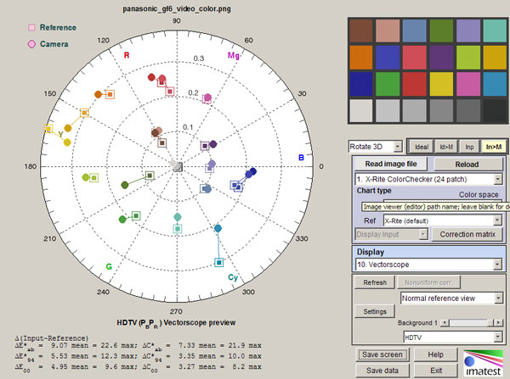510x379 pixels.
Task: Click the Ideal view toggle button
Action: pos(422,147)
